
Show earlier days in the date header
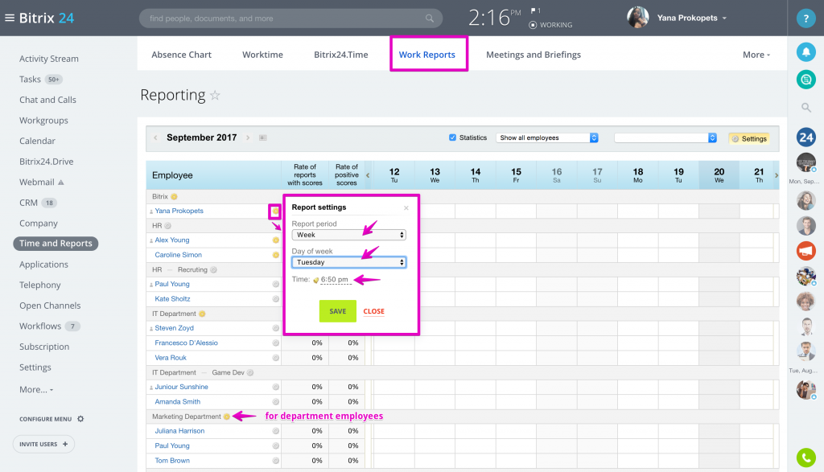368,175
